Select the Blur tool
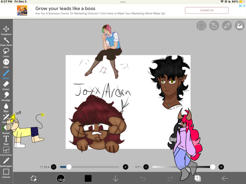This screenshot has width=246, height=184. (6, 108)
